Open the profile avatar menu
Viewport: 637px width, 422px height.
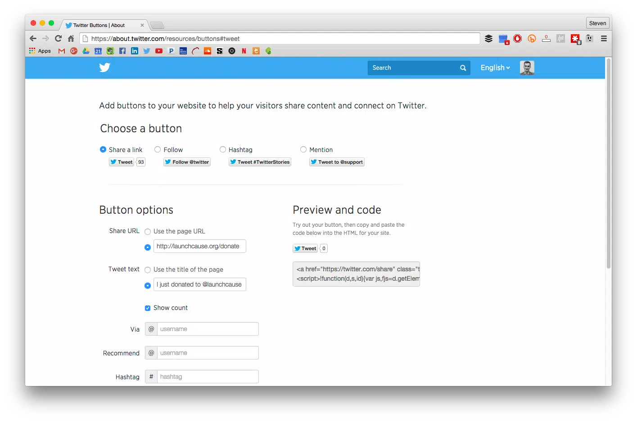(x=527, y=68)
